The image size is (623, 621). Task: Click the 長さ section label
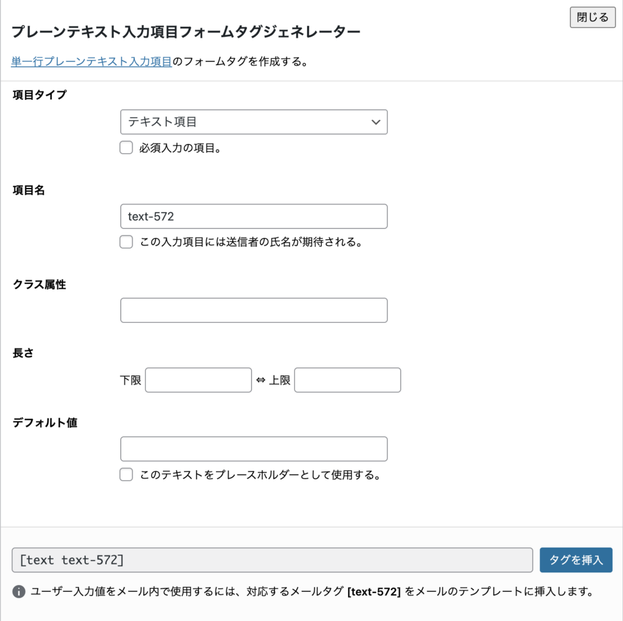point(23,353)
